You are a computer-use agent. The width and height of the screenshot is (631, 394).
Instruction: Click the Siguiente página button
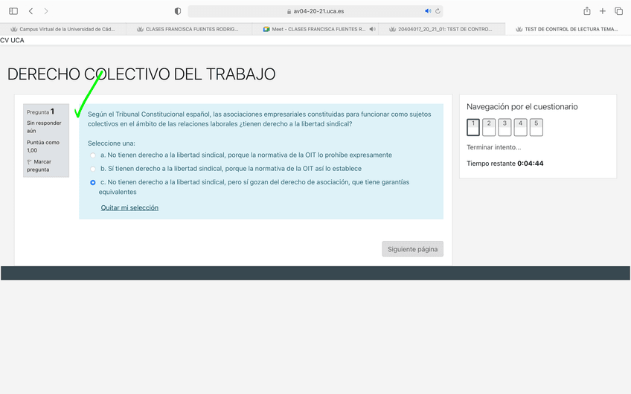[412, 249]
